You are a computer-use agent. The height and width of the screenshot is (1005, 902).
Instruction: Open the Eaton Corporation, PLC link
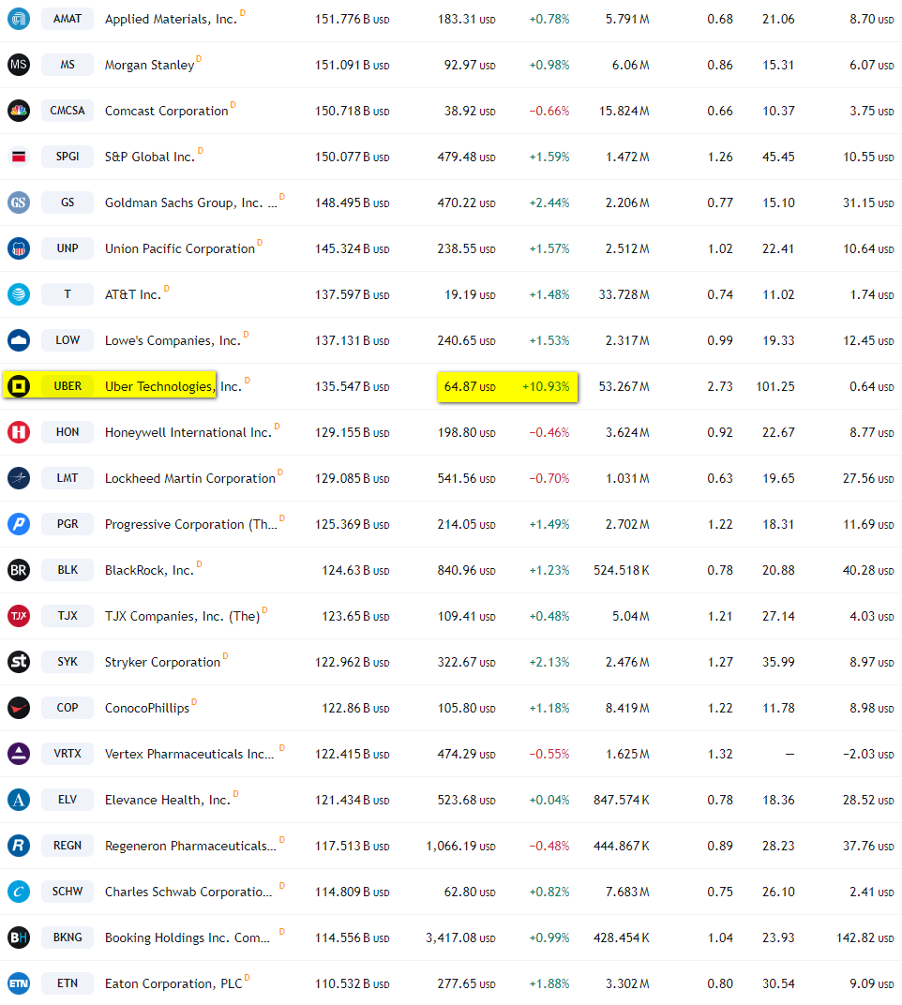pos(173,983)
